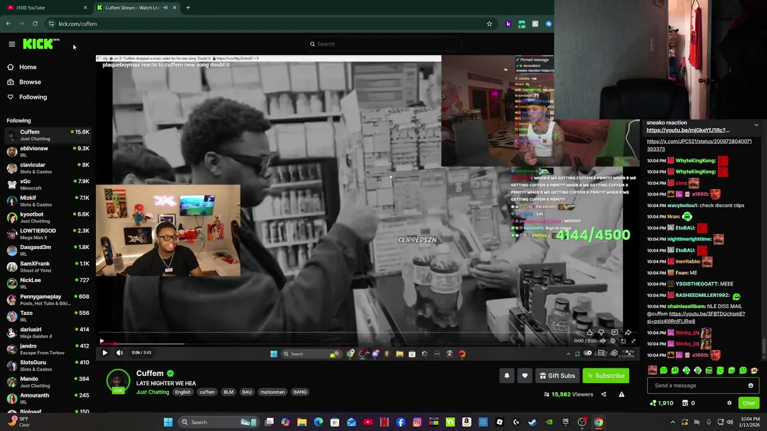
Task: Switch to the Cuffem Stream Kick tab
Action: (x=137, y=7)
